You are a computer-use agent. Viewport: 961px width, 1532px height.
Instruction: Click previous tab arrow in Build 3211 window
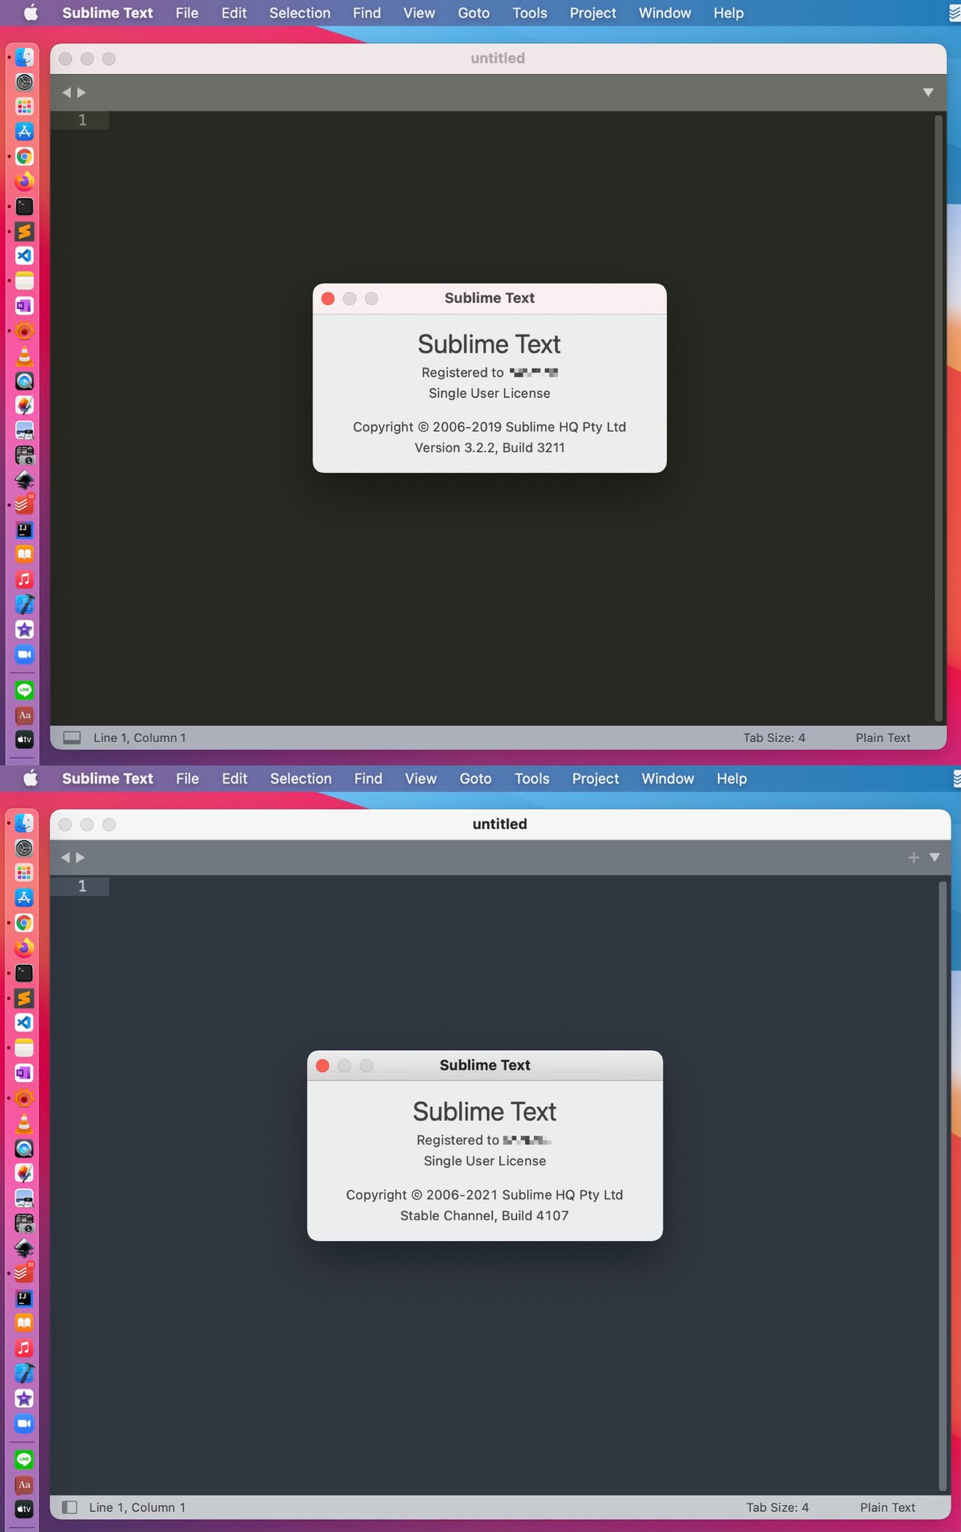point(67,93)
